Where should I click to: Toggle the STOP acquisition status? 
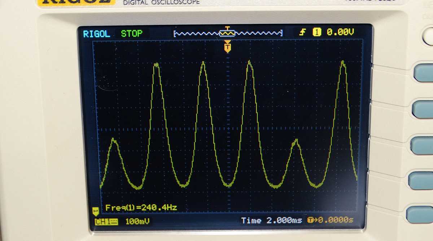click(x=131, y=34)
